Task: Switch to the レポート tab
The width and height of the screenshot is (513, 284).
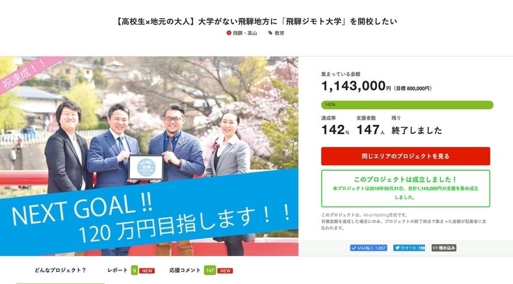Action: pyautogui.click(x=118, y=270)
